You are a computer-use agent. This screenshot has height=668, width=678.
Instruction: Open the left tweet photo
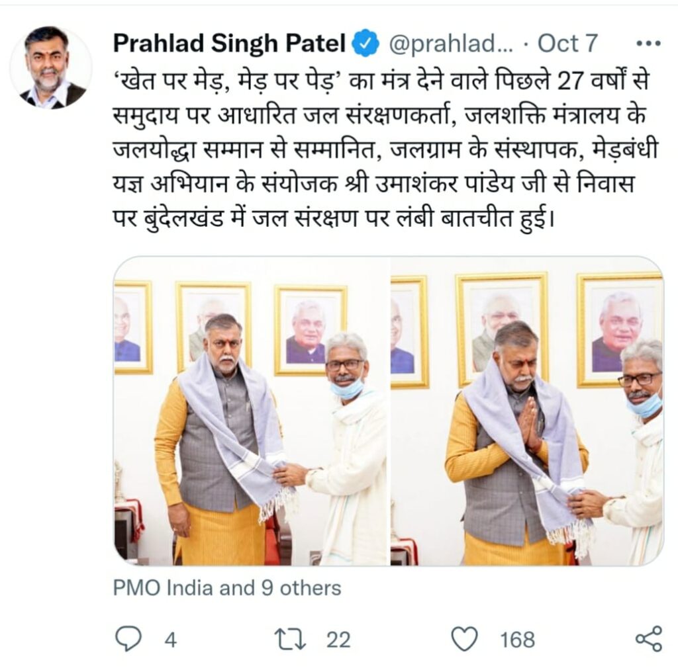coord(251,411)
